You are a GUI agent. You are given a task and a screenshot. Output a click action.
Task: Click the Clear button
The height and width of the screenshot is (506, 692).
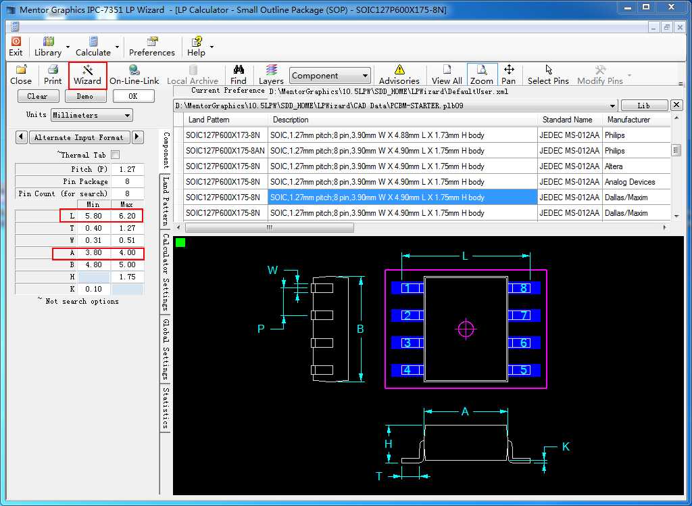[38, 96]
